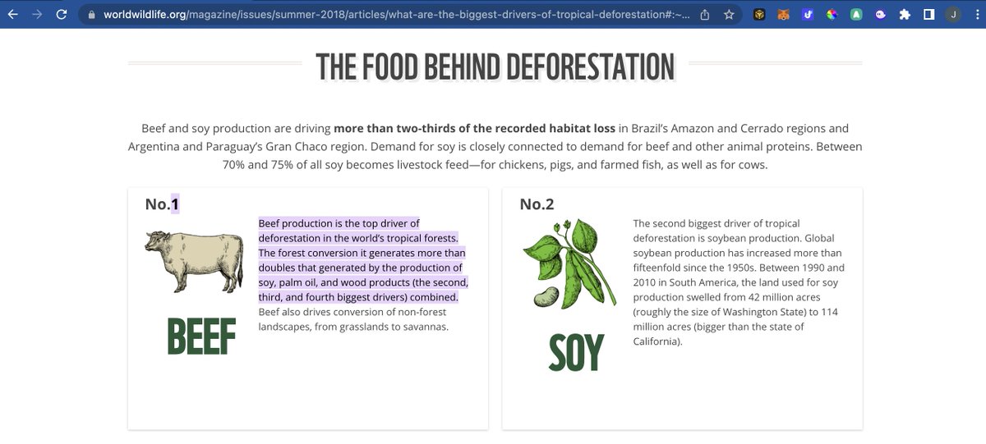This screenshot has height=444, width=986.
Task: Click the No.2 card title
Action: (x=537, y=204)
